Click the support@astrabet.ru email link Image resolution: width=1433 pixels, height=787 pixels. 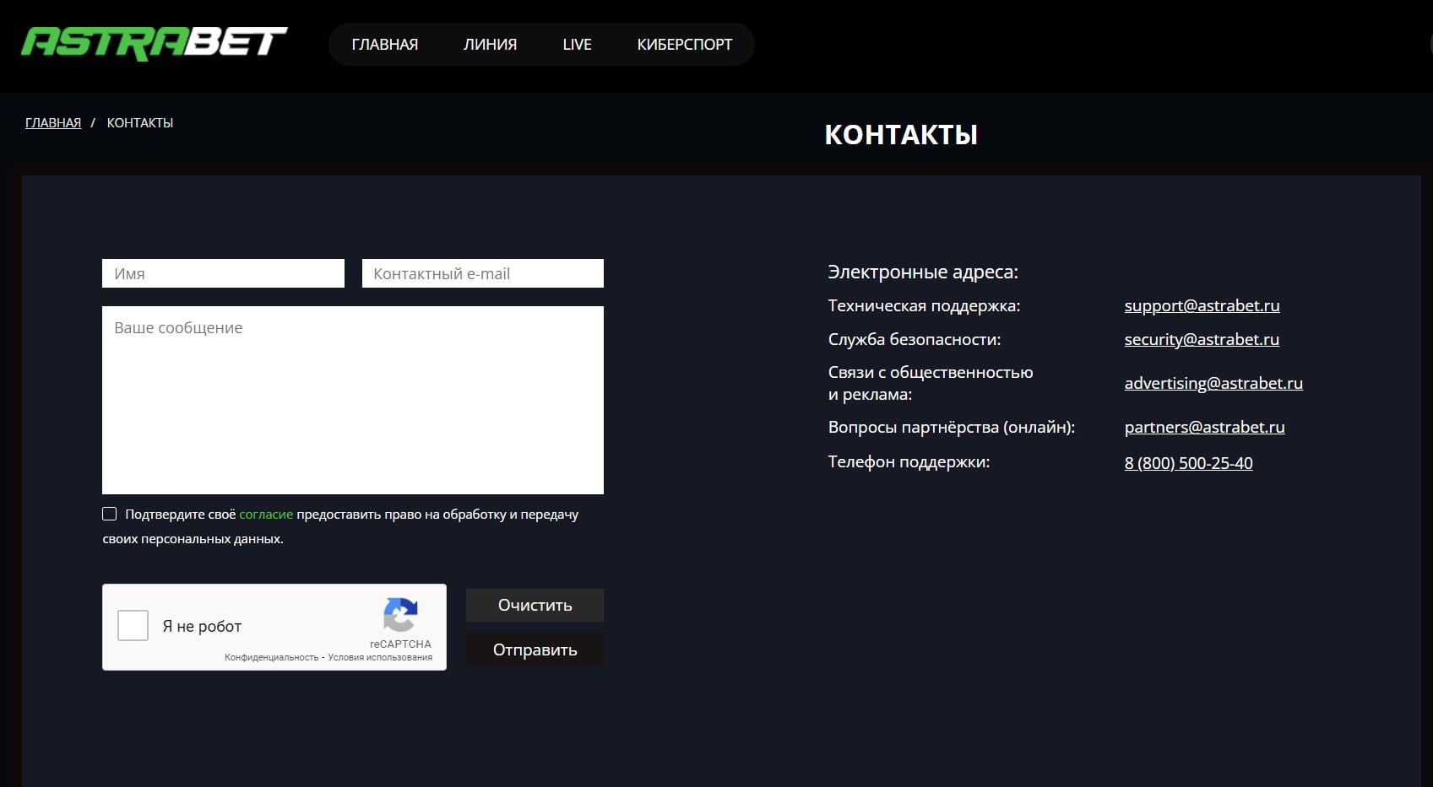pos(1202,306)
